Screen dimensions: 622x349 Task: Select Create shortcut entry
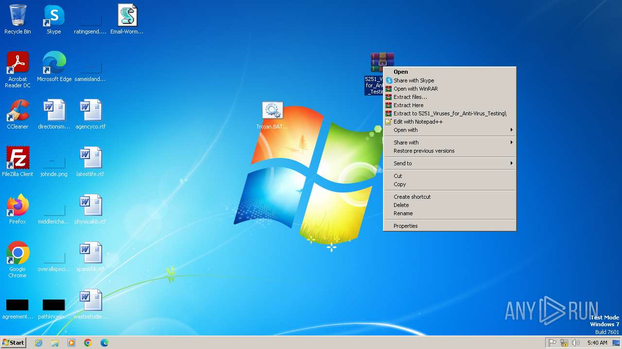coord(449,197)
